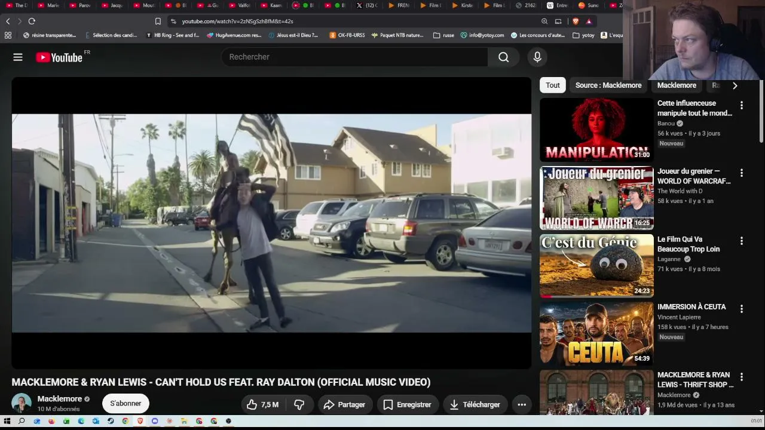Download video with Télécharger button
This screenshot has height=430, width=765.
[475, 404]
